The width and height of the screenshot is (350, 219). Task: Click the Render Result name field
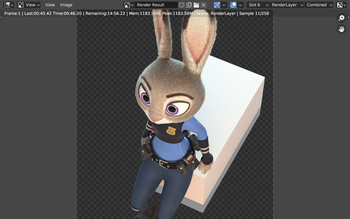click(156, 5)
